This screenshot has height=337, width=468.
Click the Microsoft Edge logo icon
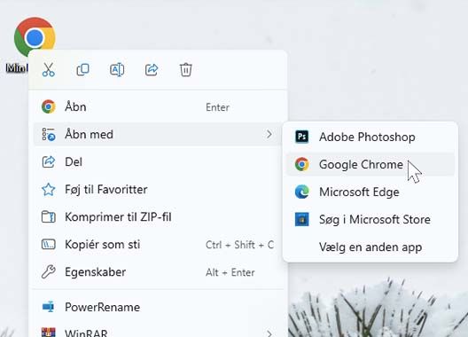301,192
